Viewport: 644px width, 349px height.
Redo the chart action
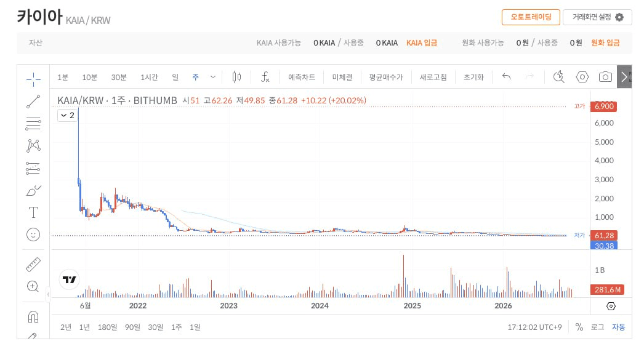(529, 77)
